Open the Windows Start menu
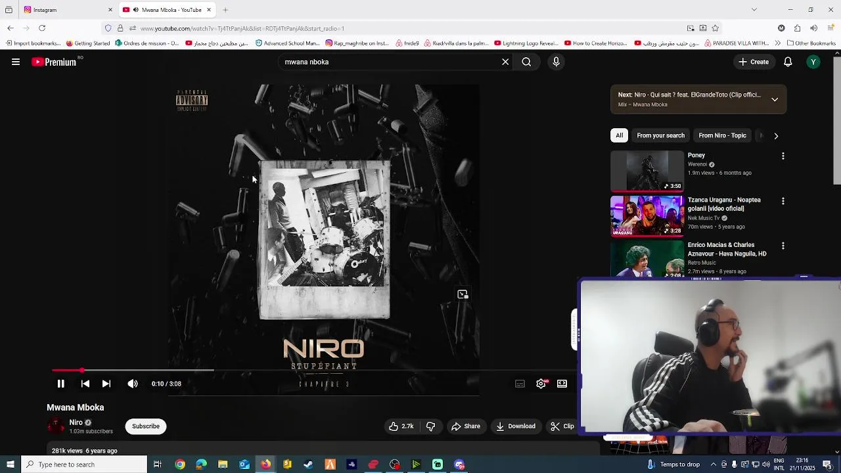 point(10,464)
